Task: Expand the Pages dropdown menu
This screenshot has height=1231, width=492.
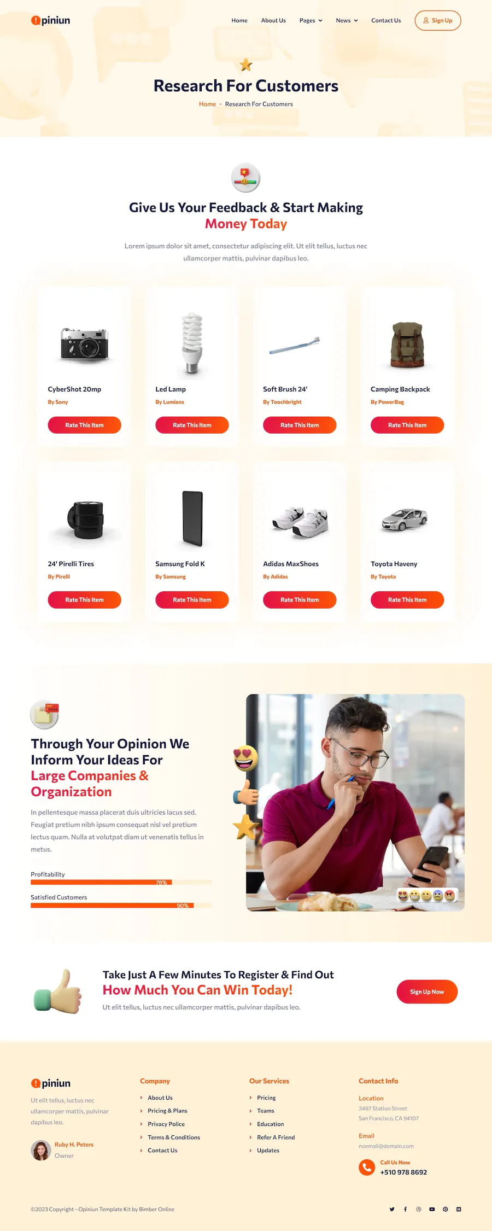Action: (x=311, y=20)
